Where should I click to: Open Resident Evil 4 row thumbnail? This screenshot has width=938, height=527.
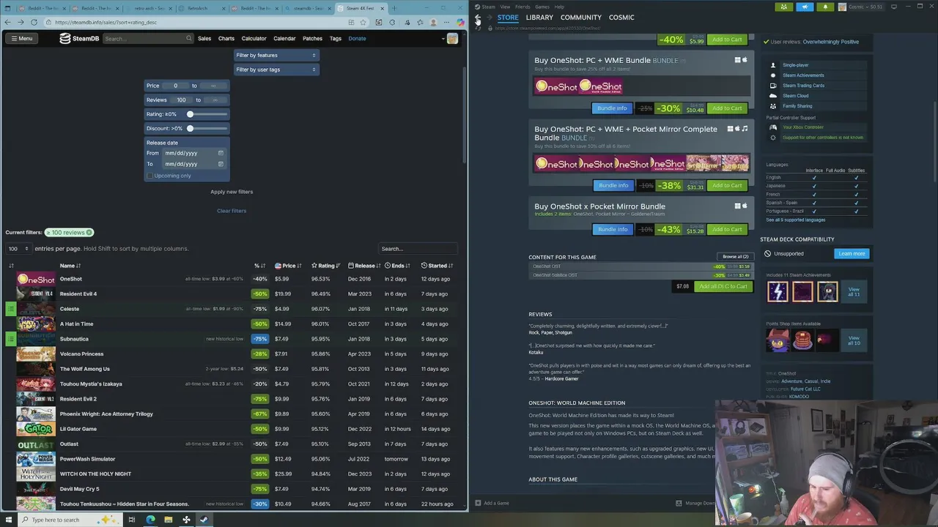36,294
